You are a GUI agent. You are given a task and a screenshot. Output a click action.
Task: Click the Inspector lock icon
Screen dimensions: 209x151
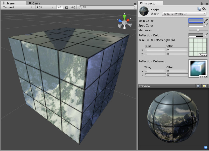click(201, 4)
